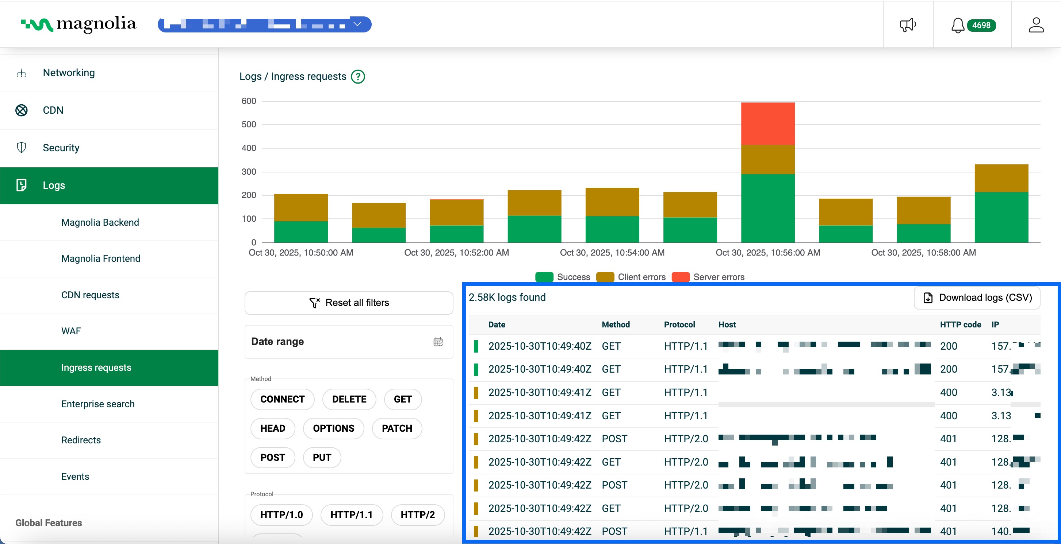
Task: Download logs as CSV
Action: (977, 297)
